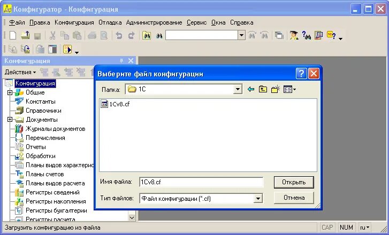The height and width of the screenshot is (235, 389).
Task: Click the Undo arrow icon
Action: tap(119, 36)
